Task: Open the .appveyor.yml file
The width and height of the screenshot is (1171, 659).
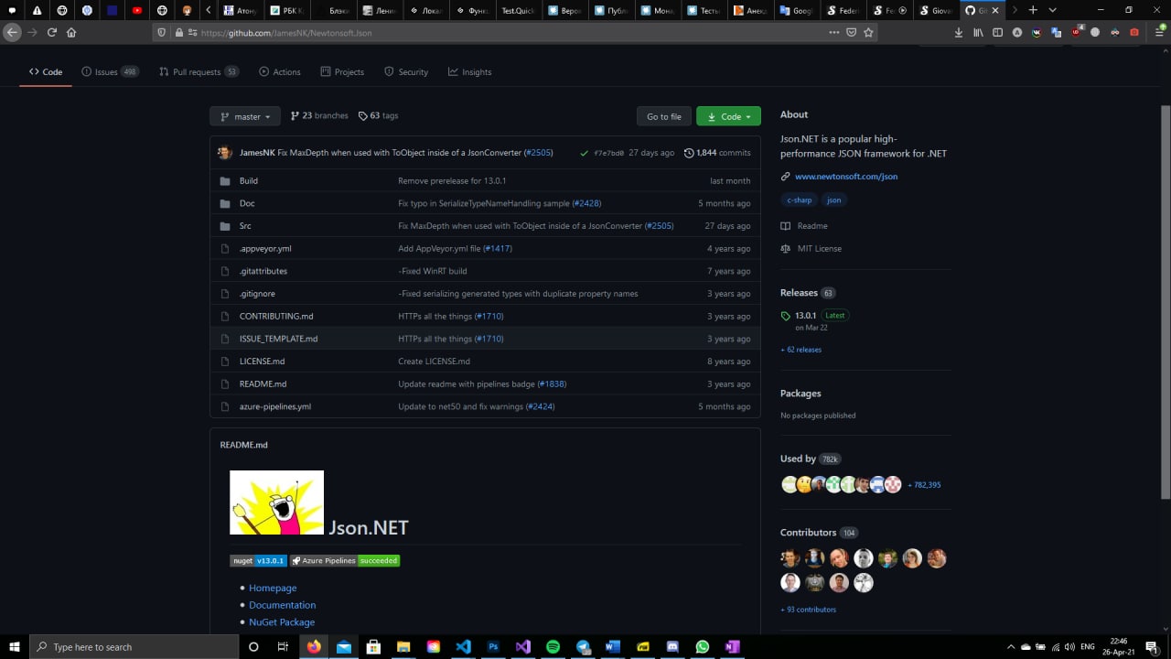Action: 265,248
